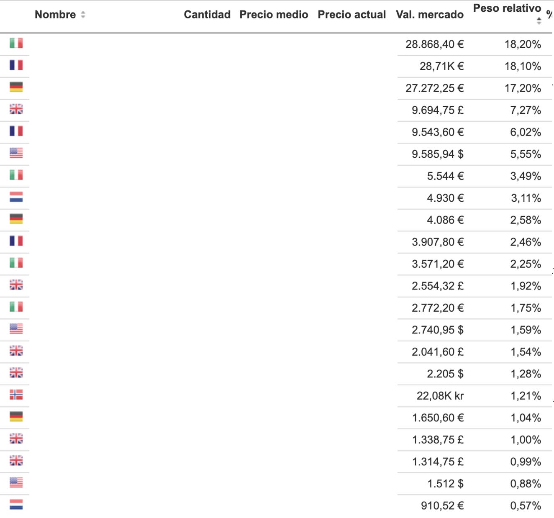
Task: Click the UK flag in the 2.554,32 £ row
Action: pyautogui.click(x=16, y=285)
